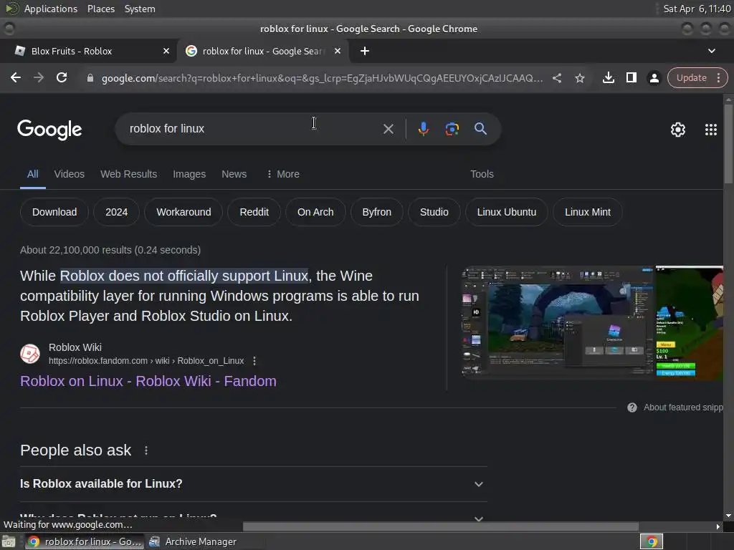Select the Images search tab
Image resolution: width=734 pixels, height=550 pixels.
(x=189, y=174)
